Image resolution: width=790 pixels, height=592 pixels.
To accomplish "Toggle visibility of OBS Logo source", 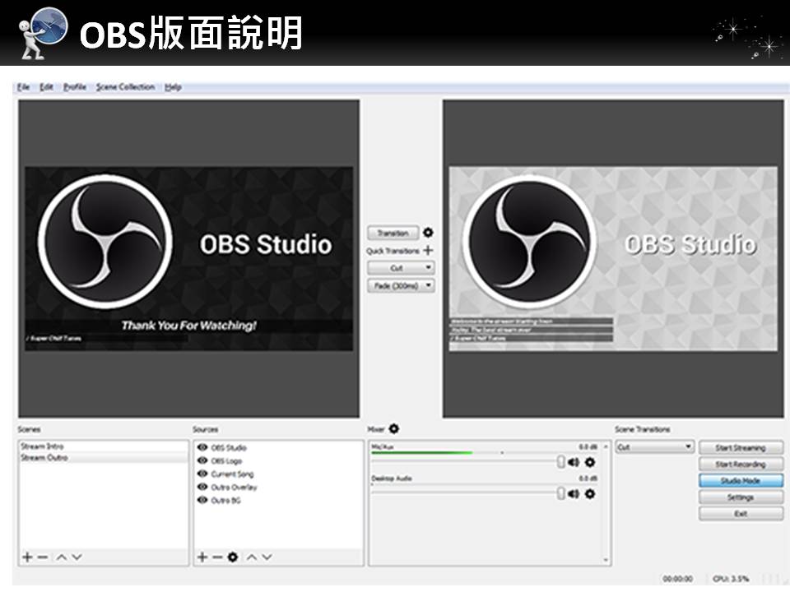I will click(202, 460).
